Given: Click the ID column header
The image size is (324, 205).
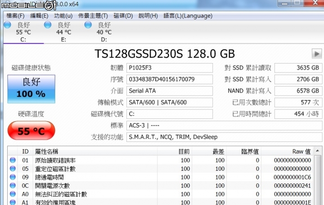Looking at the screenshot, I should click(x=25, y=151).
